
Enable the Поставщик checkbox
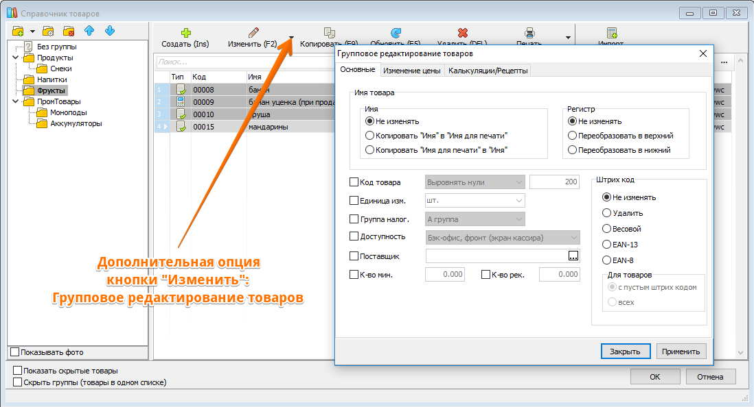354,256
